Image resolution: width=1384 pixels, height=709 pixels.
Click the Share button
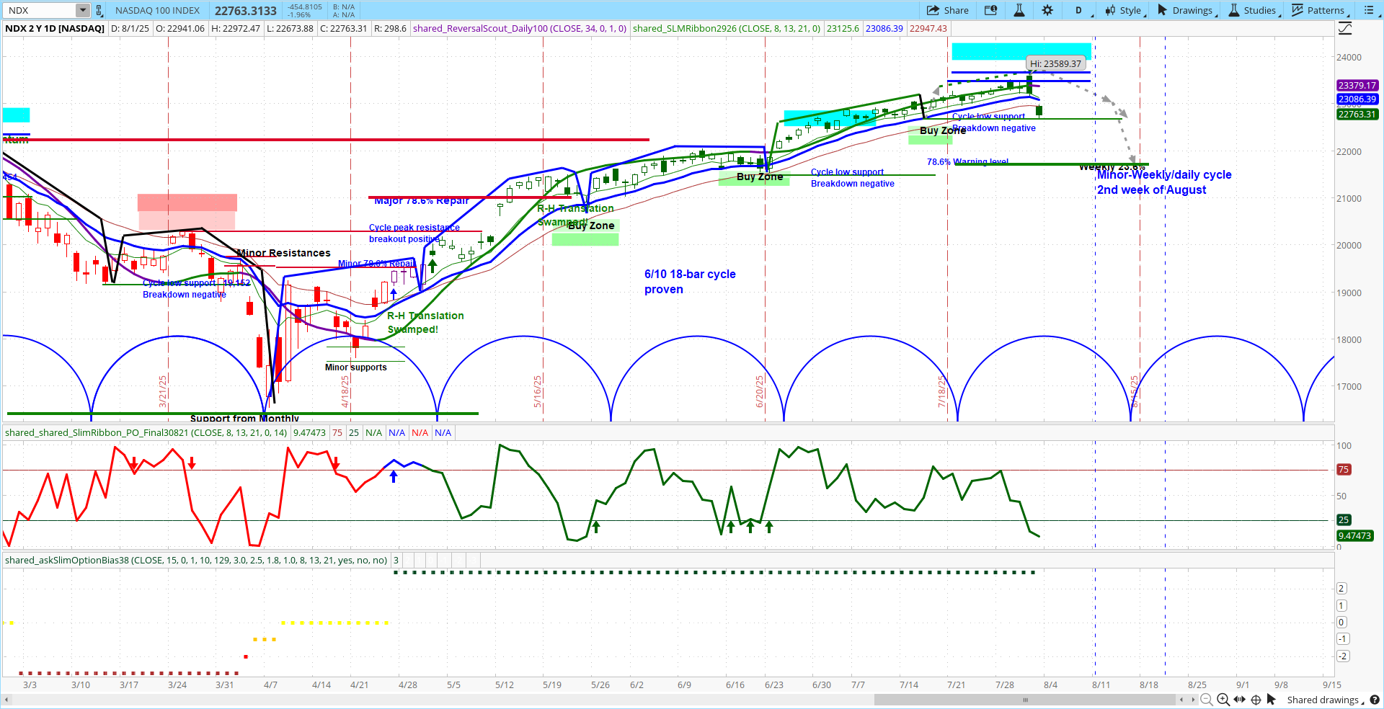(x=948, y=10)
